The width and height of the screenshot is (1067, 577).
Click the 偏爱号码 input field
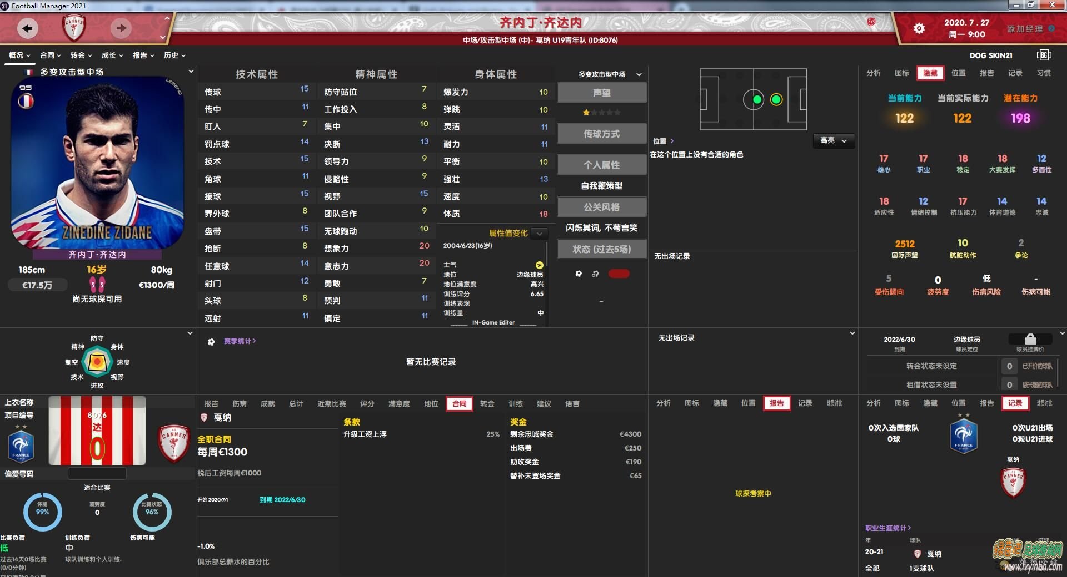point(97,474)
